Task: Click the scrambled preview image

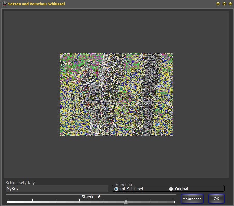Action: pos(116,94)
